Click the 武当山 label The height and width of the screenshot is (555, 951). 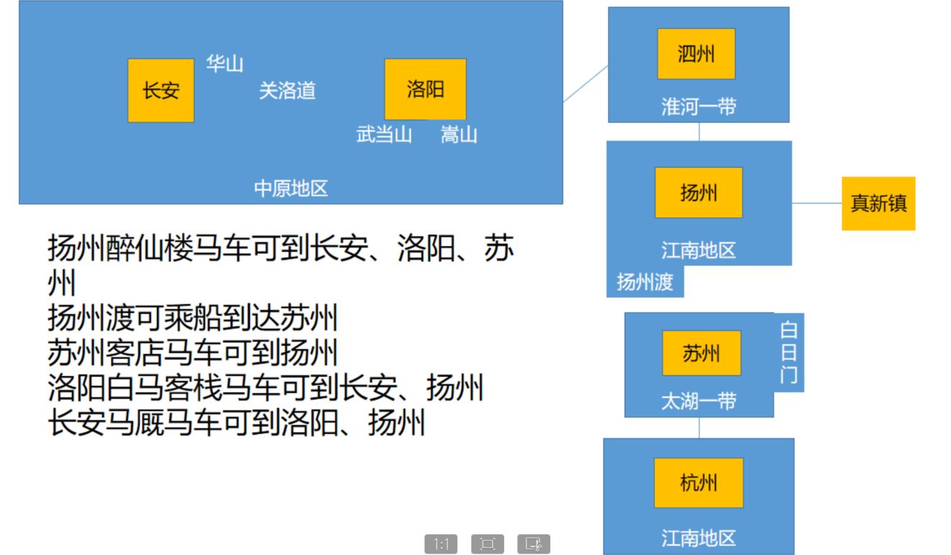(x=384, y=135)
